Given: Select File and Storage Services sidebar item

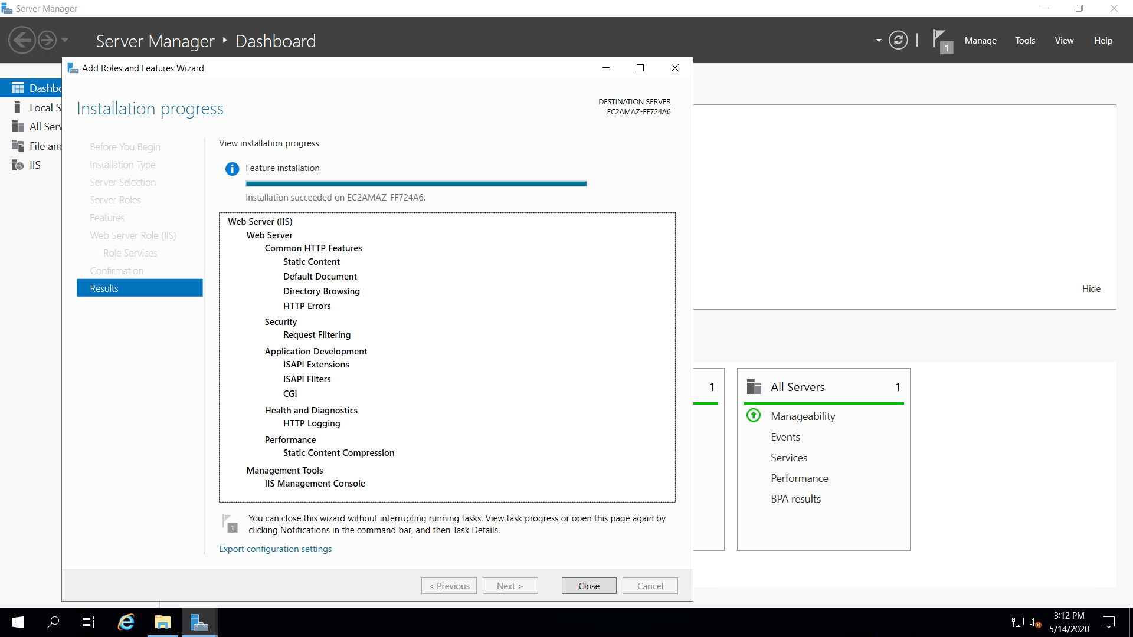Looking at the screenshot, I should pos(31,146).
